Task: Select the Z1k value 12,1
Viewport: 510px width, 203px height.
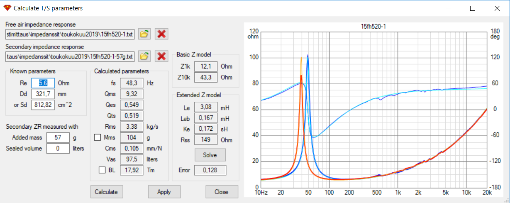Action: point(206,66)
